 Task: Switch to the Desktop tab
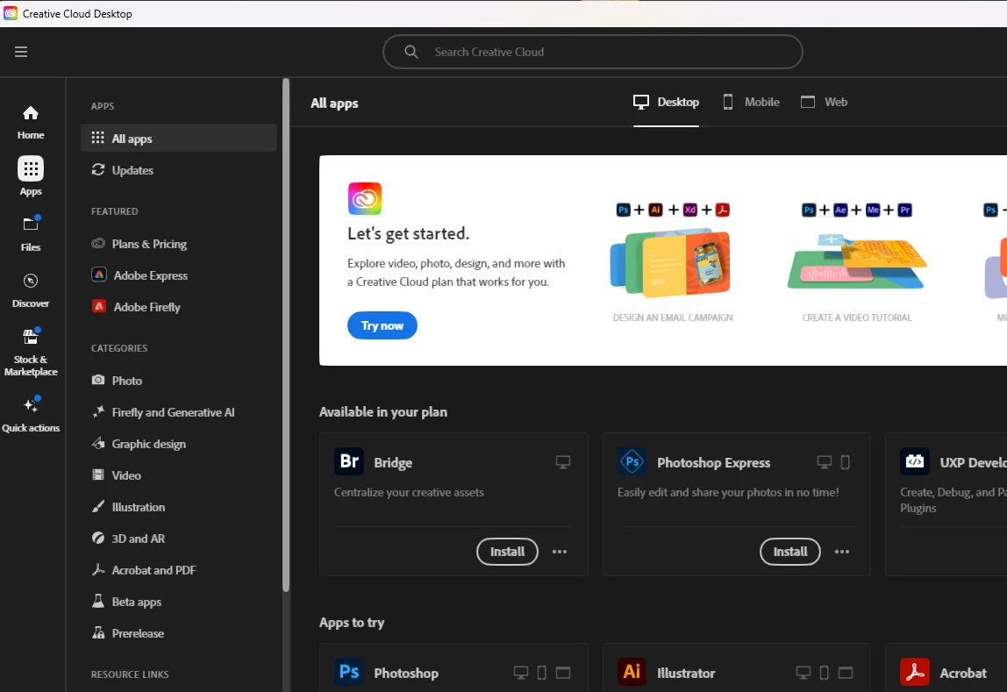point(666,102)
